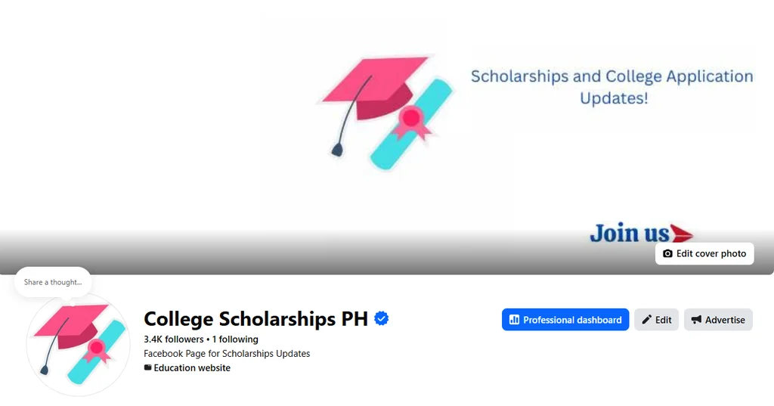
Task: Click the College Scholarships PH page name
Action: point(255,319)
